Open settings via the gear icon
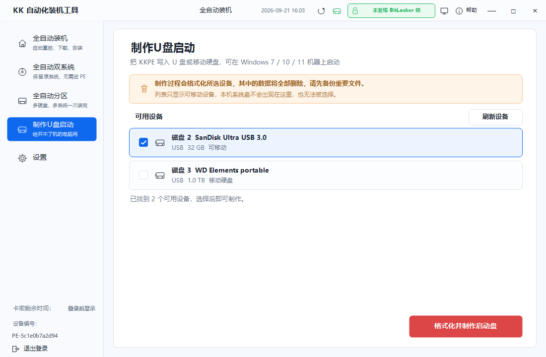546x357 pixels. [22, 158]
